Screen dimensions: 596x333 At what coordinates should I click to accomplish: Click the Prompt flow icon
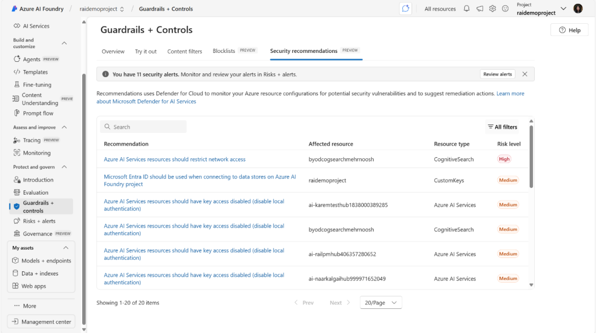tap(17, 113)
